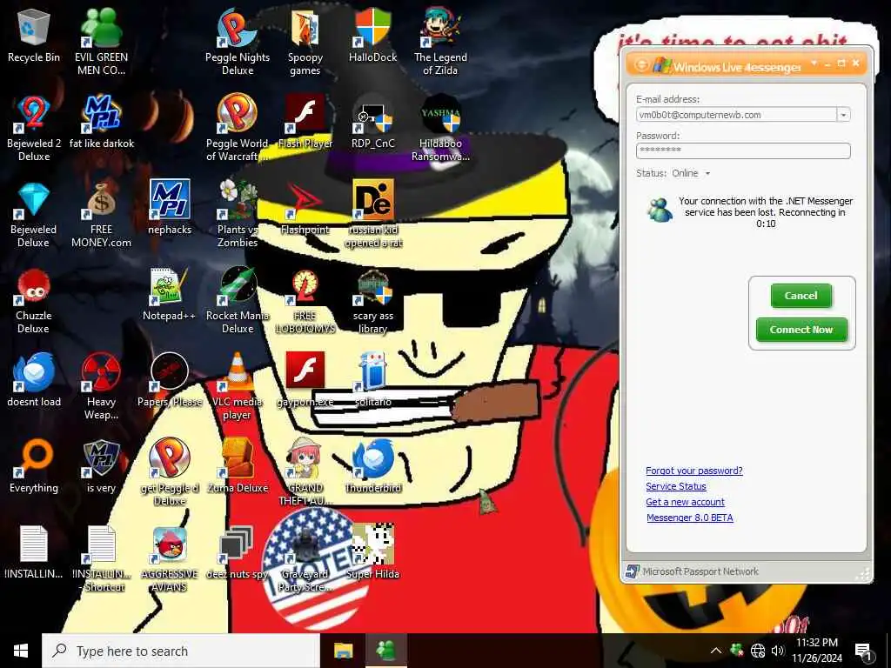Click the taskbar search box
891x668 pixels.
point(181,651)
